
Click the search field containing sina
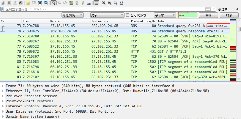pos(188,15)
